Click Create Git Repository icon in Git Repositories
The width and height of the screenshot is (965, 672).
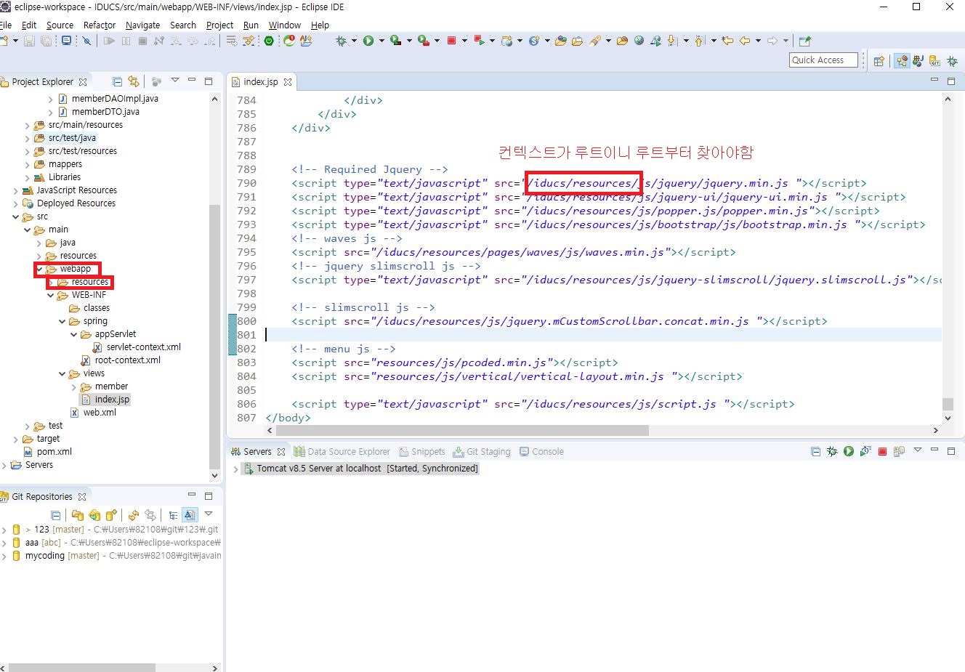pos(111,515)
